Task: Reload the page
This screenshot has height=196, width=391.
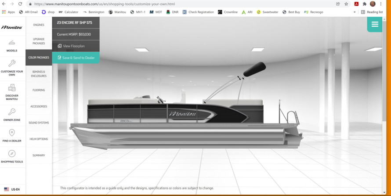Action: 20,4
